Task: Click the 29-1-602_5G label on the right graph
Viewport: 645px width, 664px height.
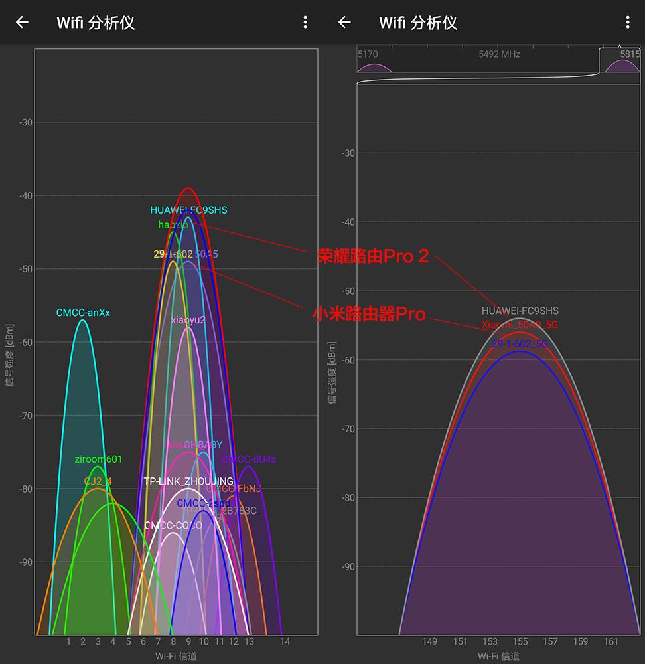Action: click(520, 344)
